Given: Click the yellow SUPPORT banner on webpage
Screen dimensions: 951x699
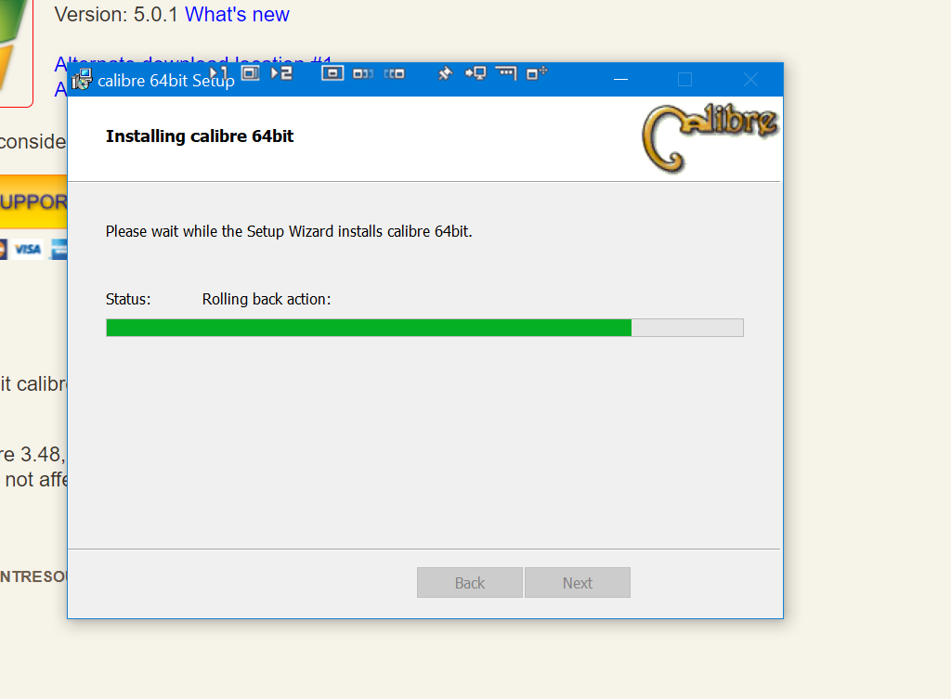Looking at the screenshot, I should (33, 201).
